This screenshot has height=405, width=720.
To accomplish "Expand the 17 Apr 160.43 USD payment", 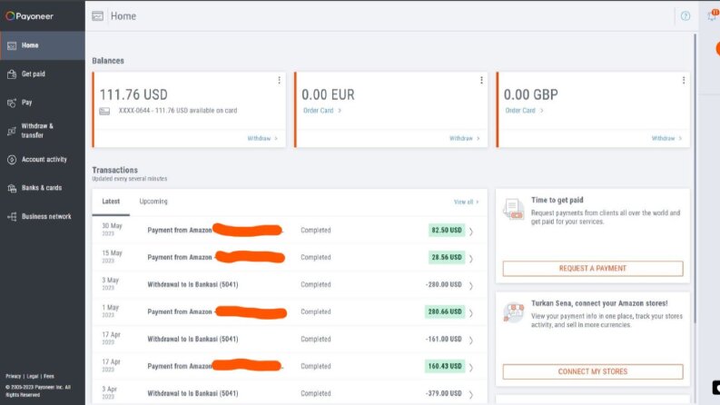I will pos(470,367).
